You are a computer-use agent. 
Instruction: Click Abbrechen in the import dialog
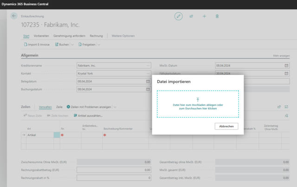pos(226,126)
